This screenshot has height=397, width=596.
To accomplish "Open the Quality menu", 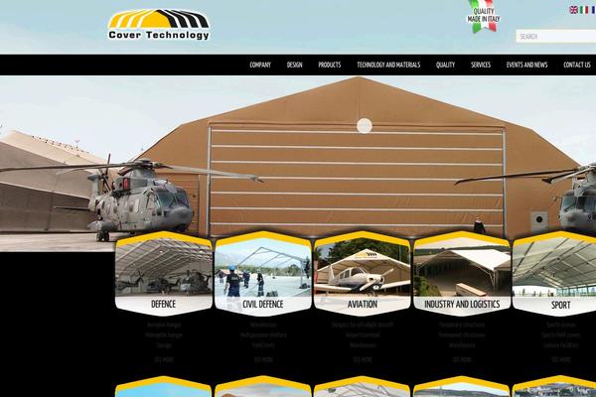I will 445,65.
